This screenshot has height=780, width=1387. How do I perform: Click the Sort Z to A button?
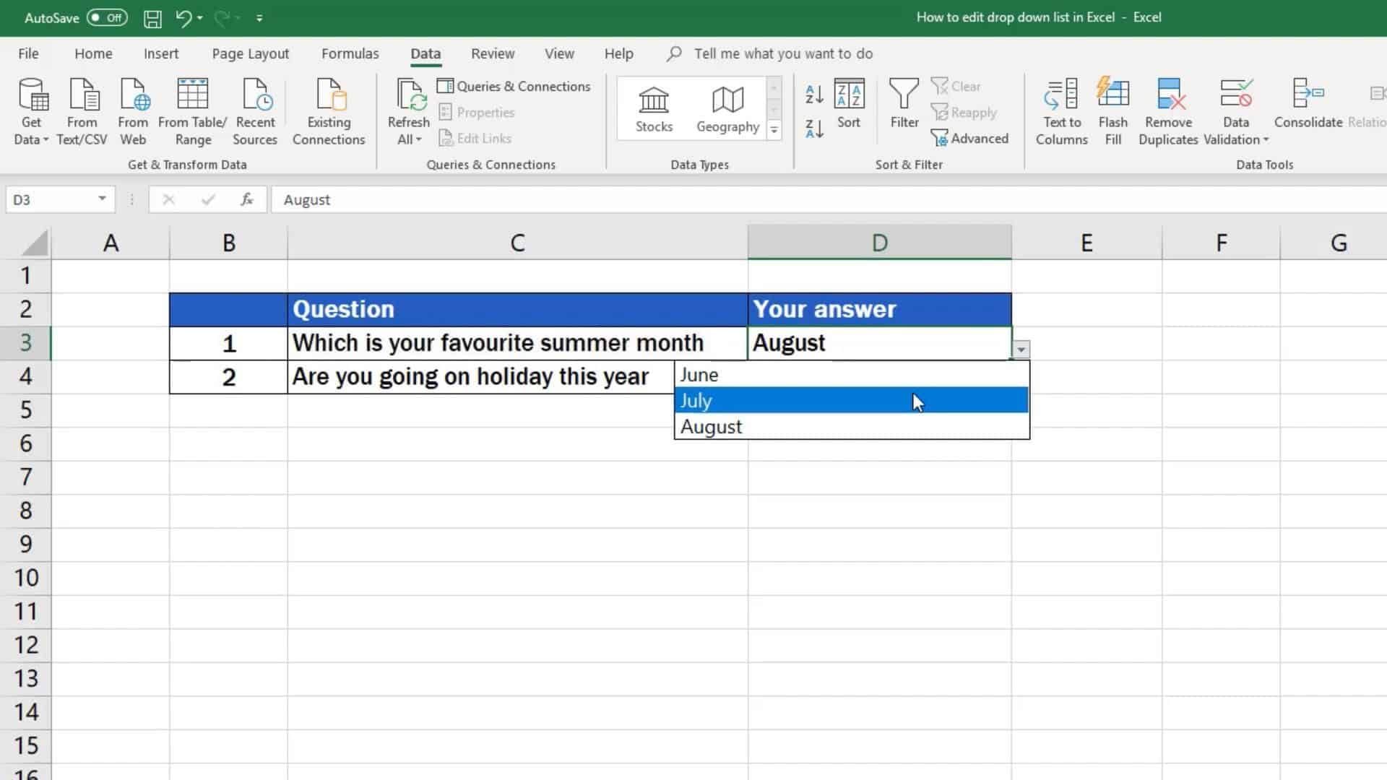coord(813,129)
